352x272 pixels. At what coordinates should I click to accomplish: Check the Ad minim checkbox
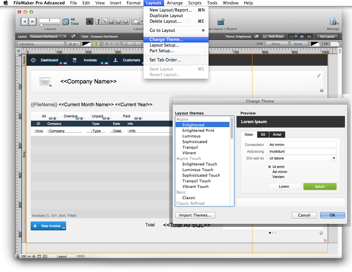click(x=270, y=172)
